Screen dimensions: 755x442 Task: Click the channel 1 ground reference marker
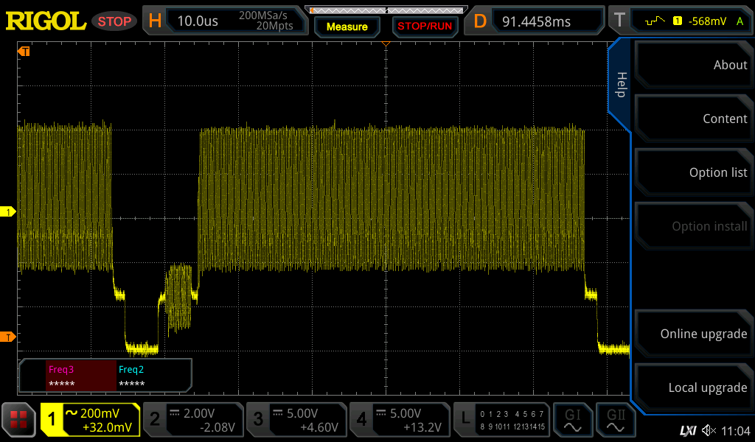point(8,212)
